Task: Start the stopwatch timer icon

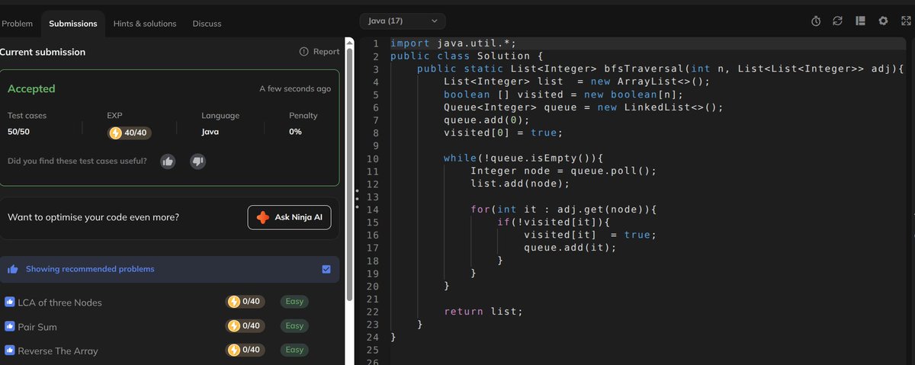Action: click(816, 21)
